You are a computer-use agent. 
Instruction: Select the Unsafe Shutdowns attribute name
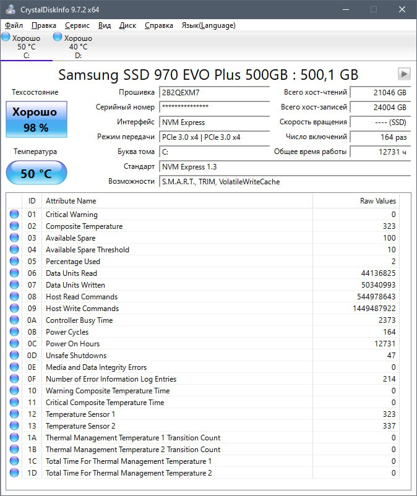point(76,355)
